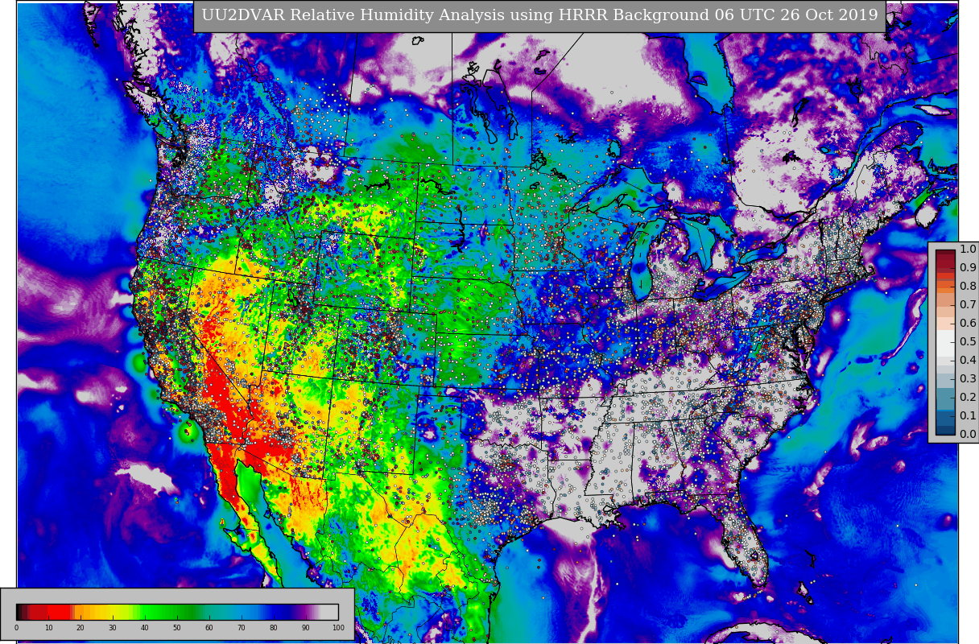This screenshot has height=644, width=979.
Task: Select the 1.0 label on right colorbar
Action: tap(968, 250)
